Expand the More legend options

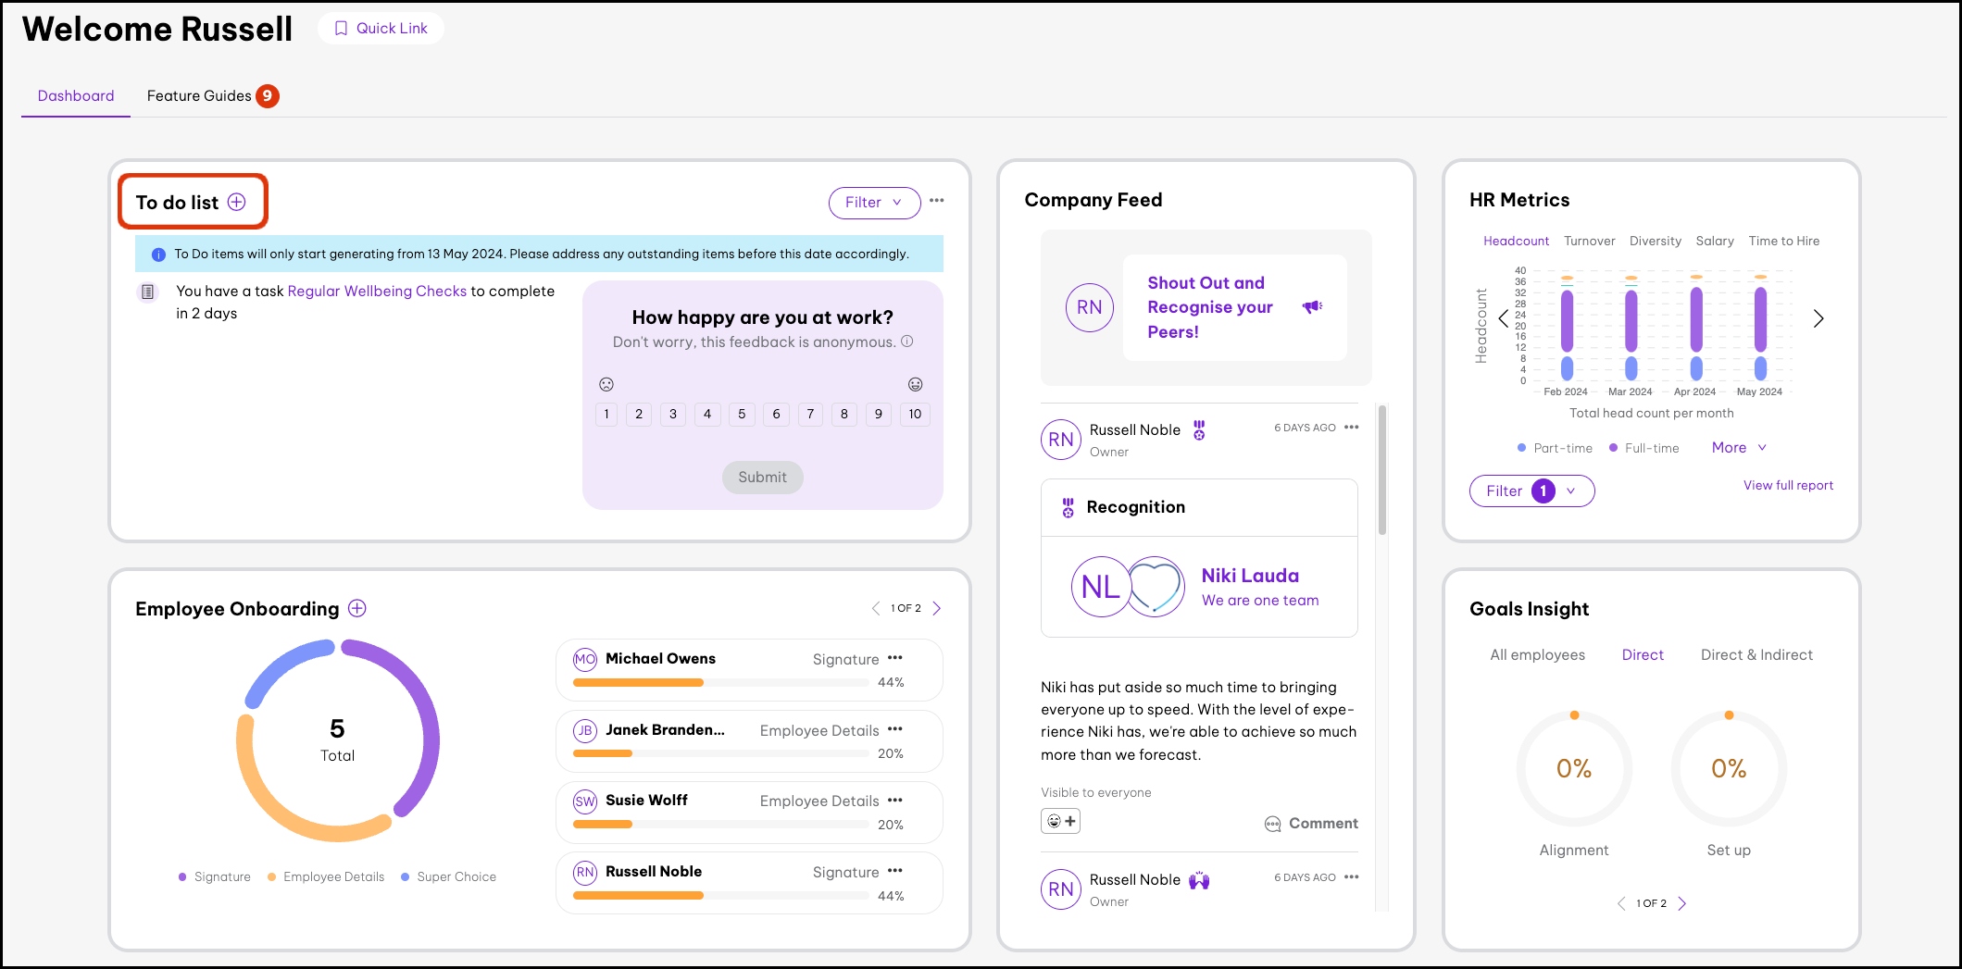point(1739,448)
